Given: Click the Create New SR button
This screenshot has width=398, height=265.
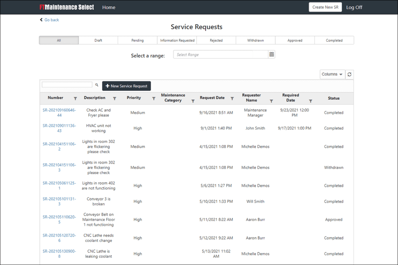Looking at the screenshot, I should (x=325, y=7).
